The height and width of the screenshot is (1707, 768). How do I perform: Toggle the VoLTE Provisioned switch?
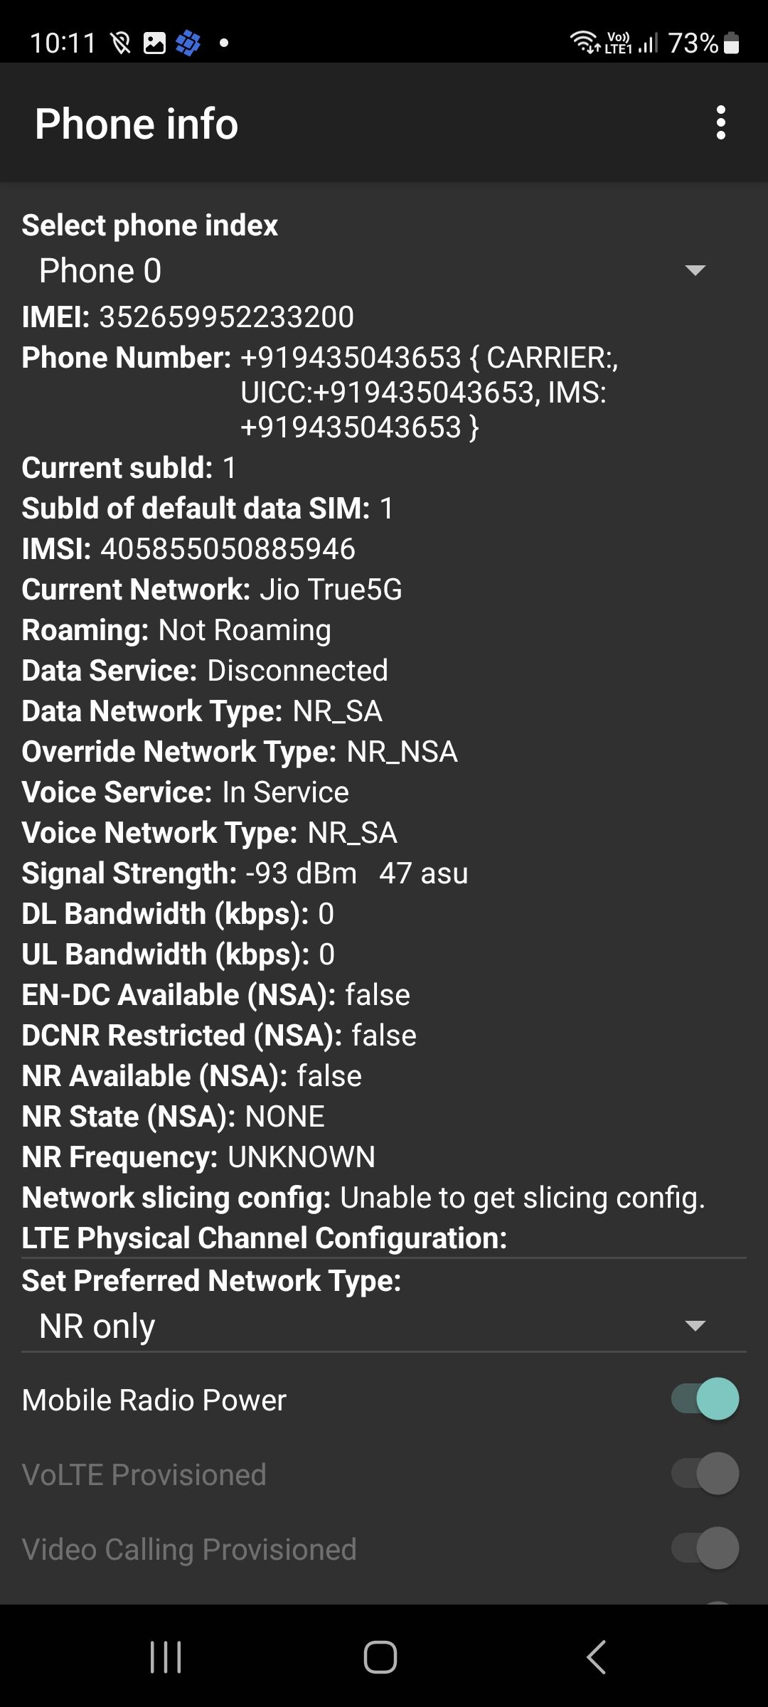(x=705, y=1474)
